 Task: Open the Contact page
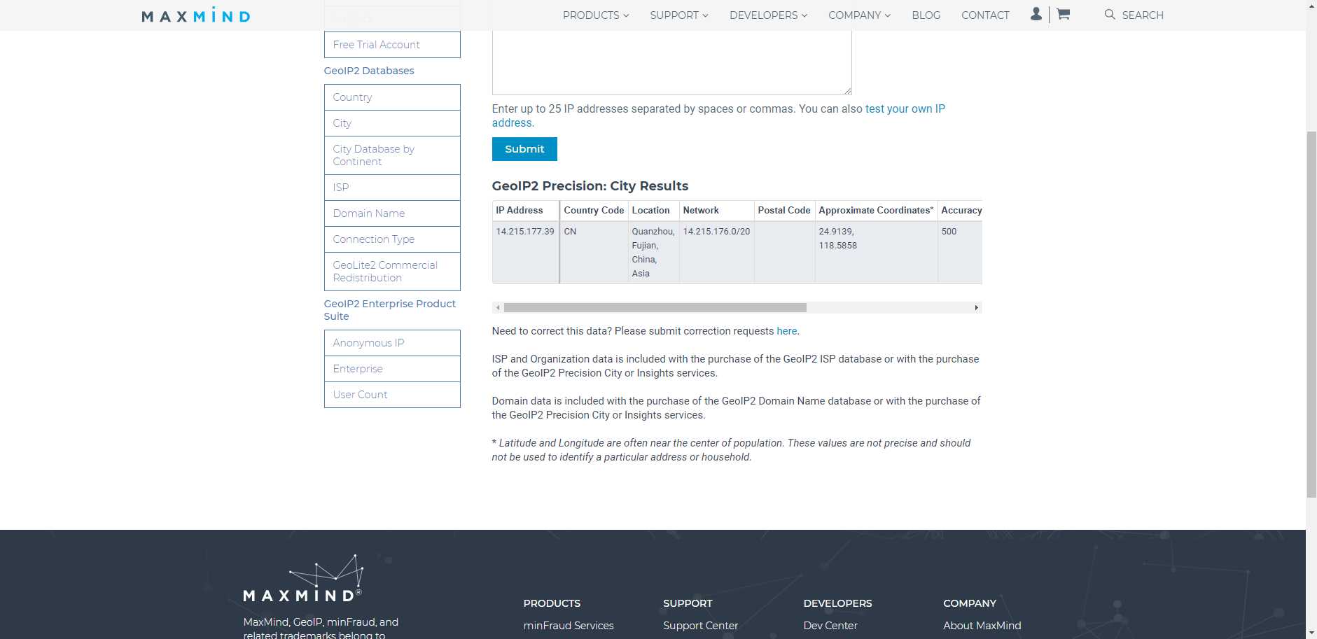(985, 15)
